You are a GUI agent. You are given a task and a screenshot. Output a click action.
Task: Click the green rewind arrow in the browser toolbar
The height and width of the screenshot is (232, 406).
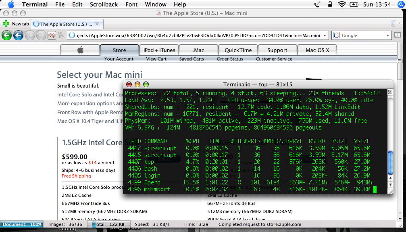[6, 36]
